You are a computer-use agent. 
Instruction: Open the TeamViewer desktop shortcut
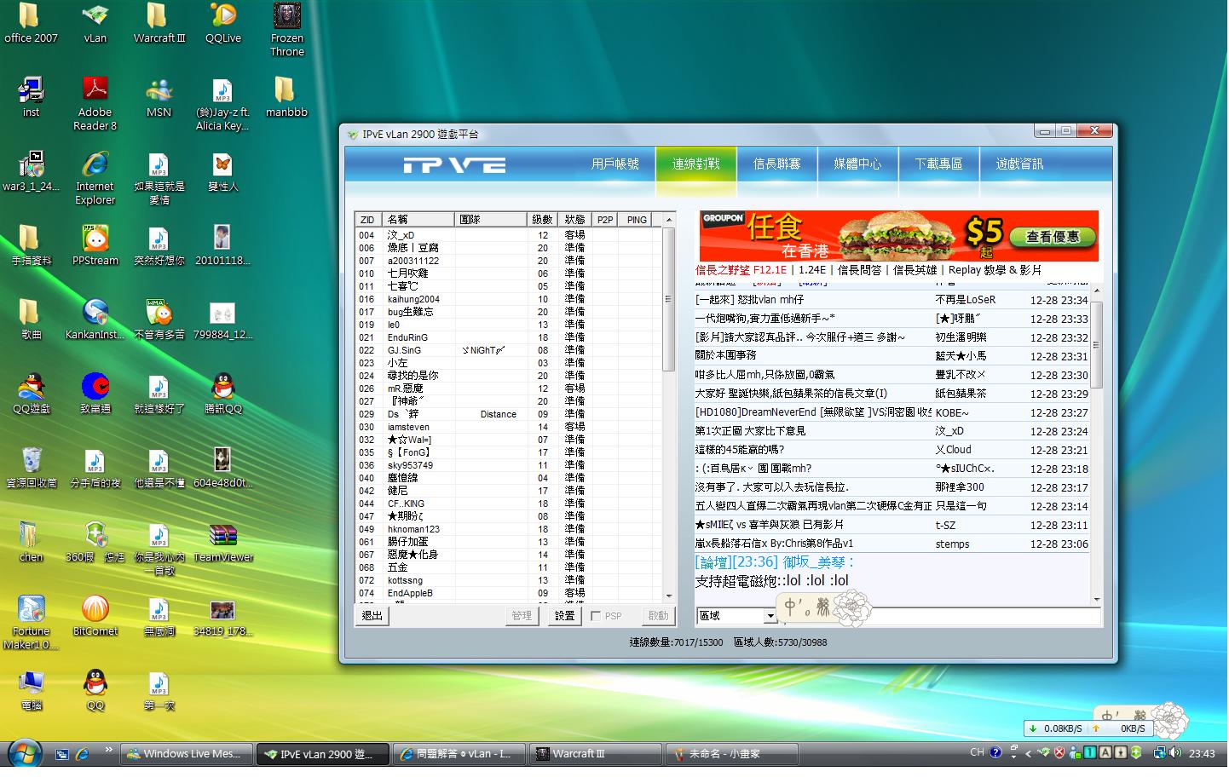click(x=222, y=536)
